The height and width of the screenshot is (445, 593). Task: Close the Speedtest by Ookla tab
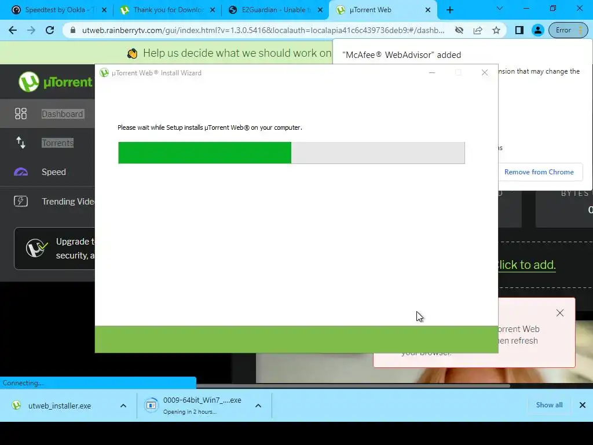[x=104, y=10]
